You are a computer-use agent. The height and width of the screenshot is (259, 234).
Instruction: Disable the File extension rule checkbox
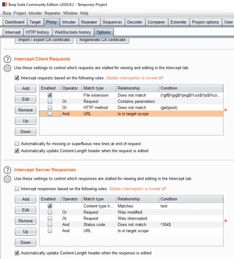click(50, 95)
